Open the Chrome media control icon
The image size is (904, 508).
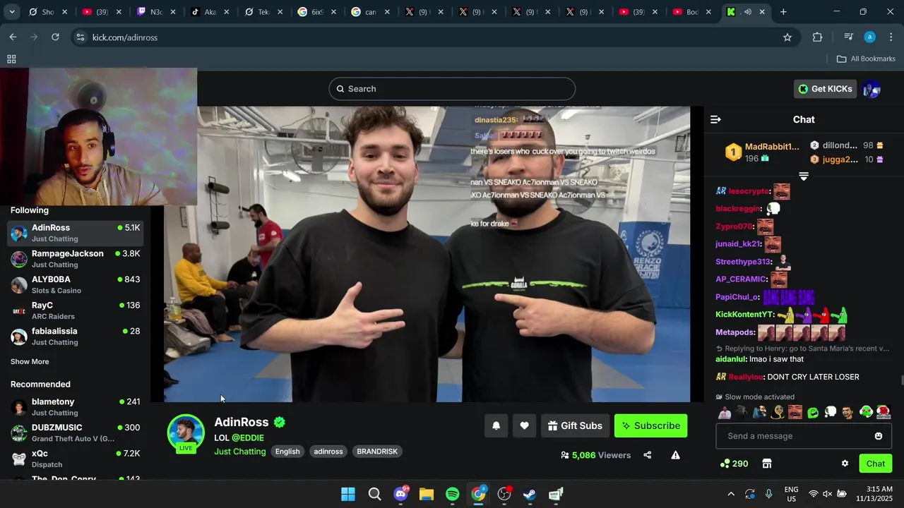point(848,37)
